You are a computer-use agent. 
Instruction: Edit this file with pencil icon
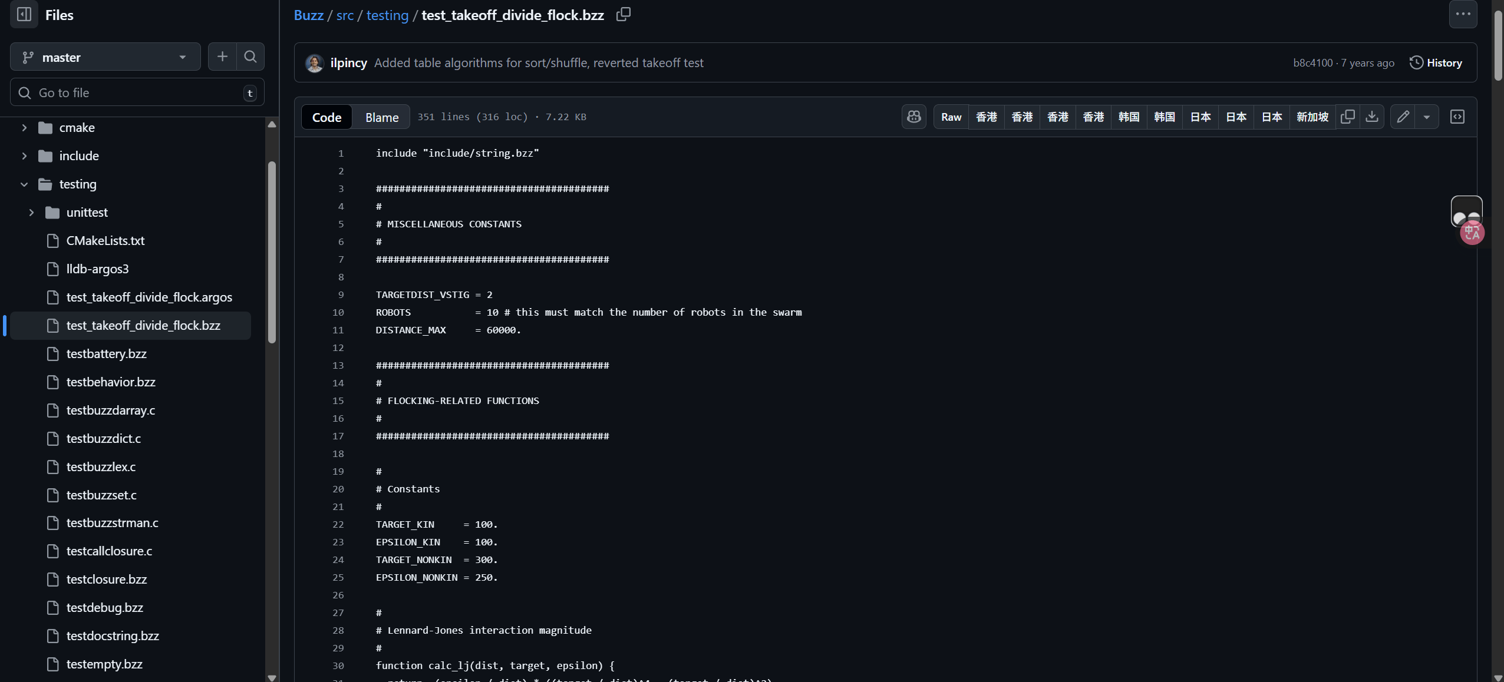[x=1403, y=117]
